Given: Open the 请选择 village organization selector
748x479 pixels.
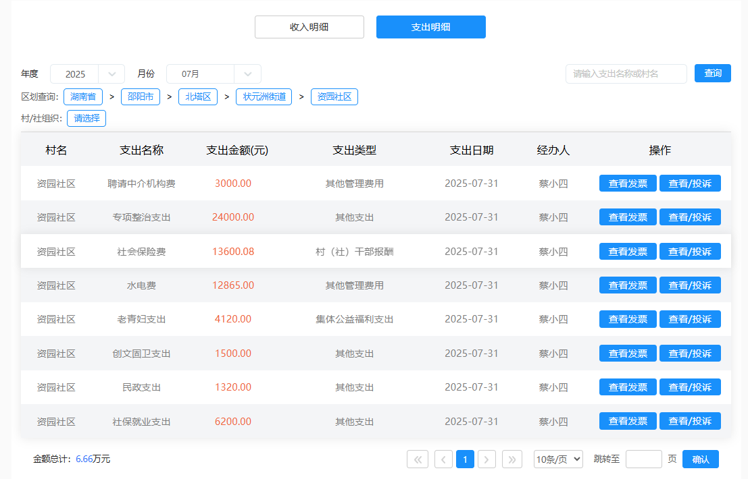Looking at the screenshot, I should tap(86, 119).
